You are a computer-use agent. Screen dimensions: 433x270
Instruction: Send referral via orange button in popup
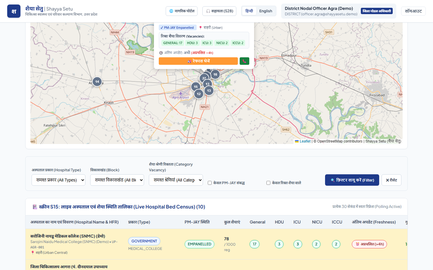pos(198,61)
